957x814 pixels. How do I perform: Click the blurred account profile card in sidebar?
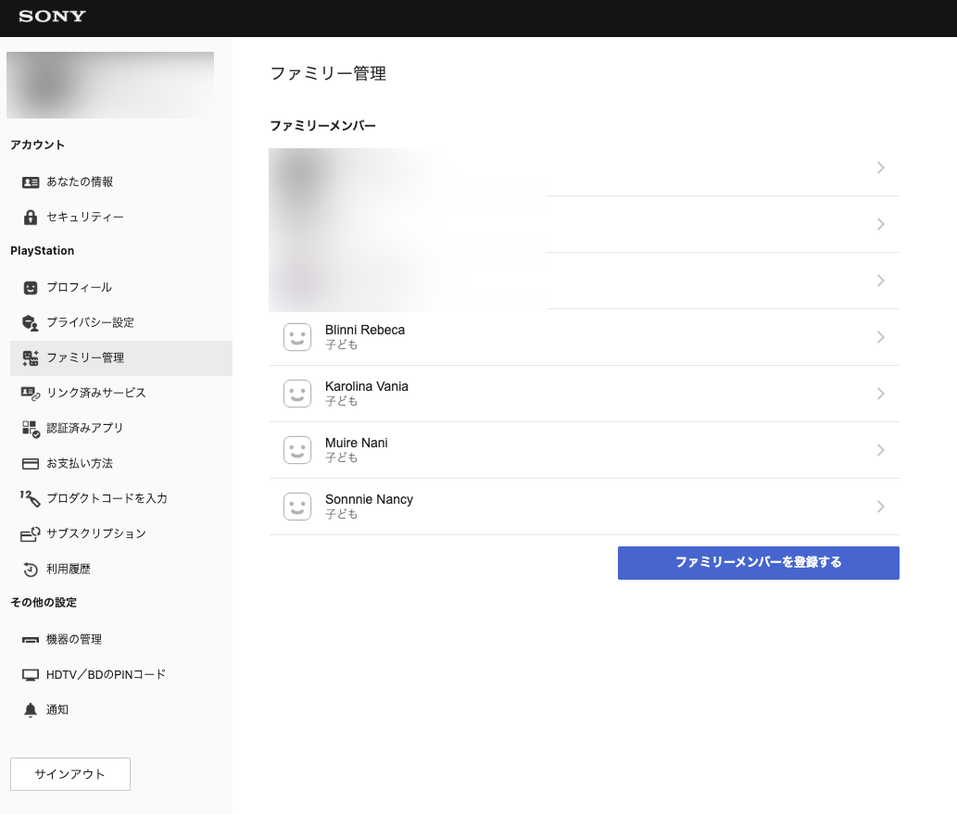(x=110, y=85)
